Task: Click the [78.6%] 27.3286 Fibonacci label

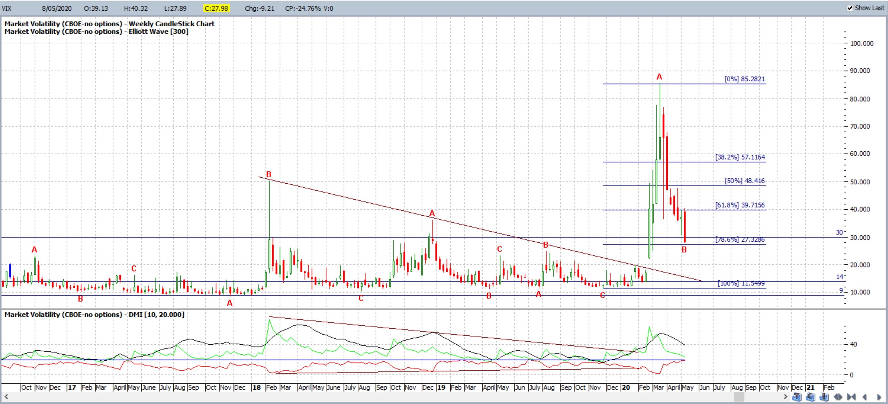Action: 740,239
